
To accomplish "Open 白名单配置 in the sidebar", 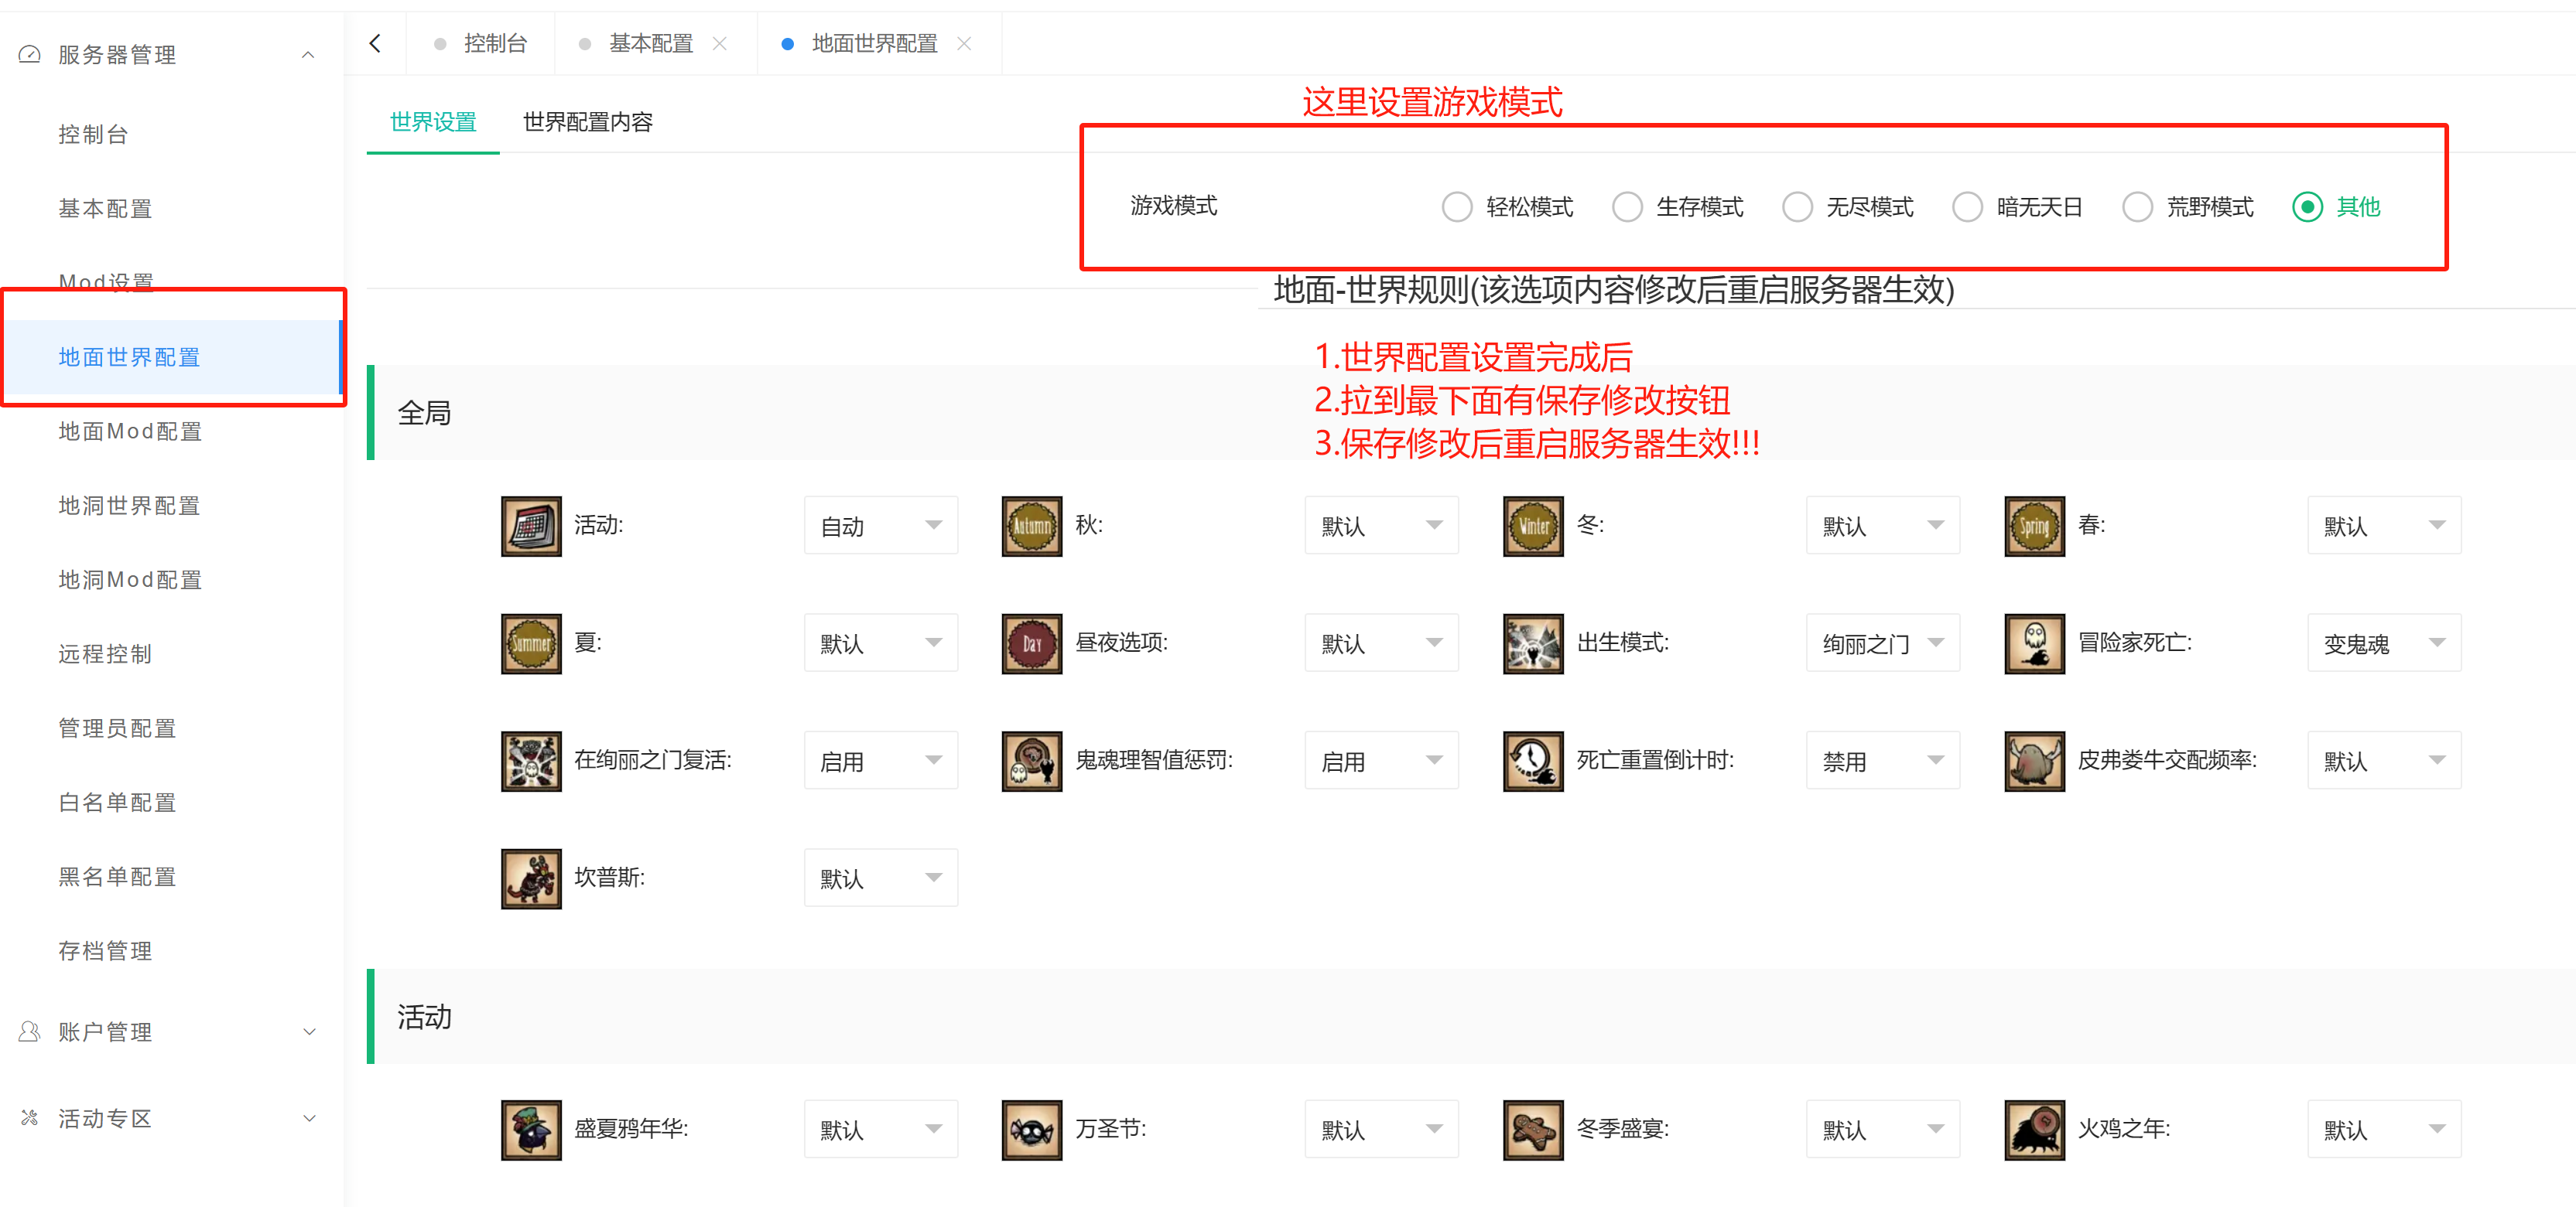I will pos(117,803).
